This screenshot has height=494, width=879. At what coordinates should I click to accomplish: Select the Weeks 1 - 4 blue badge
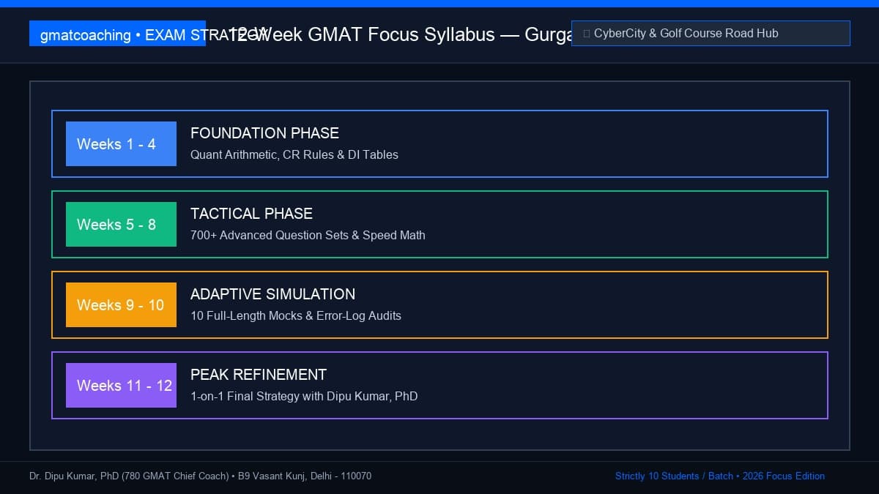[x=121, y=144]
